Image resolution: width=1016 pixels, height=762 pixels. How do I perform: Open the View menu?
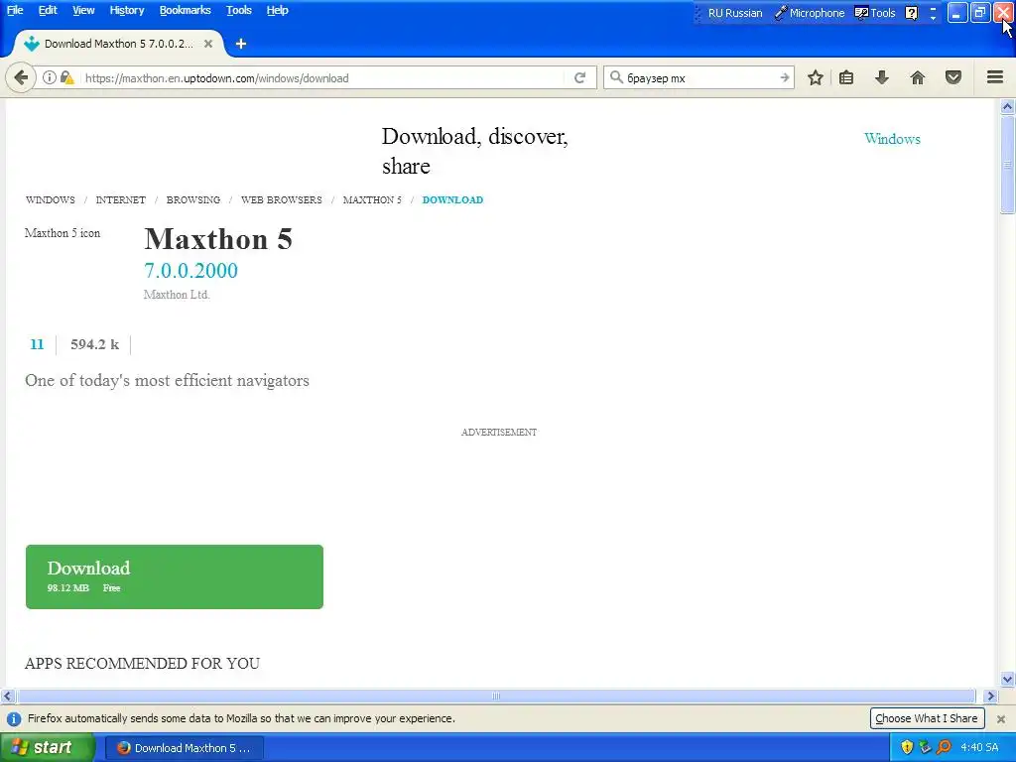click(83, 10)
